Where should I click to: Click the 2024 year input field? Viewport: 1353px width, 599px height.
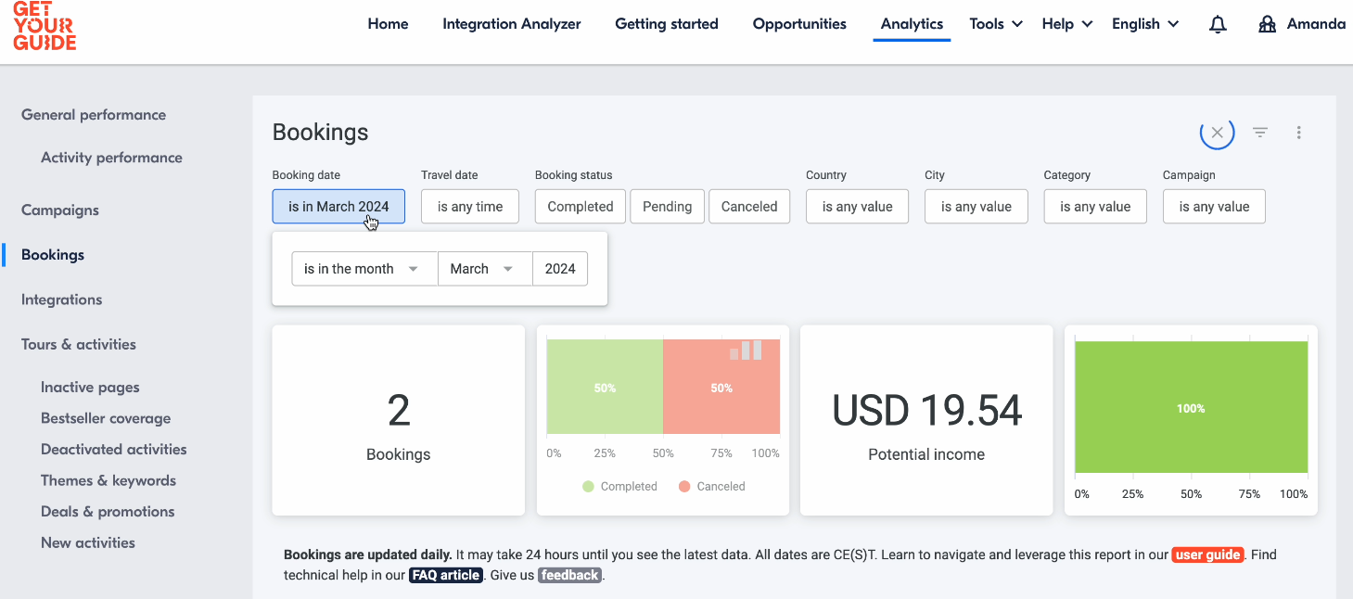[x=560, y=269]
